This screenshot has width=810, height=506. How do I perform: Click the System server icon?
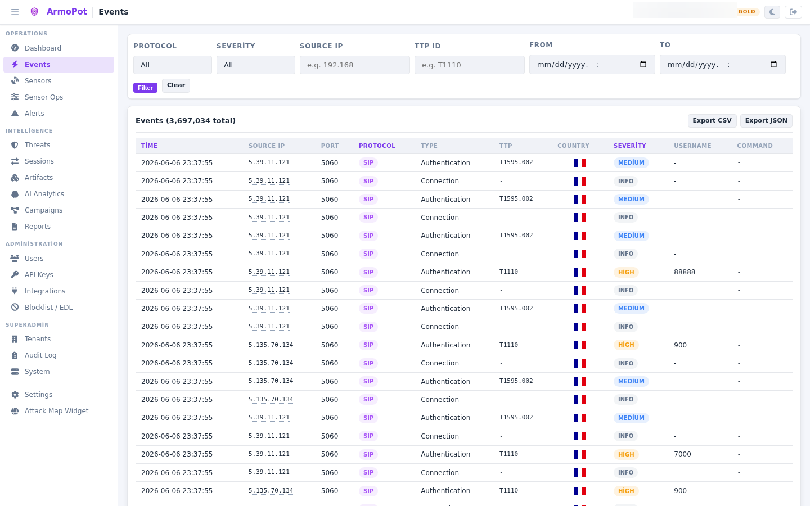click(x=15, y=372)
